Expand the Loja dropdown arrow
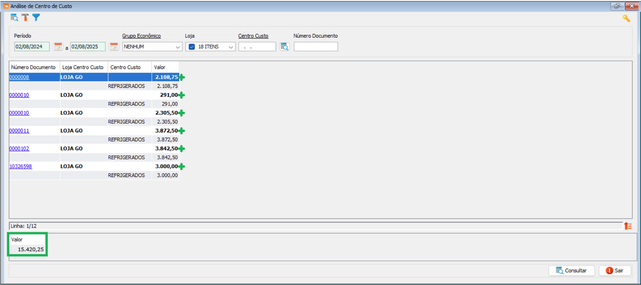The image size is (641, 285). click(x=231, y=47)
